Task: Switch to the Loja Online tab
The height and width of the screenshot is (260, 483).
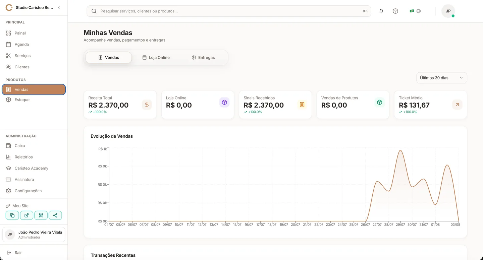Action: click(156, 58)
